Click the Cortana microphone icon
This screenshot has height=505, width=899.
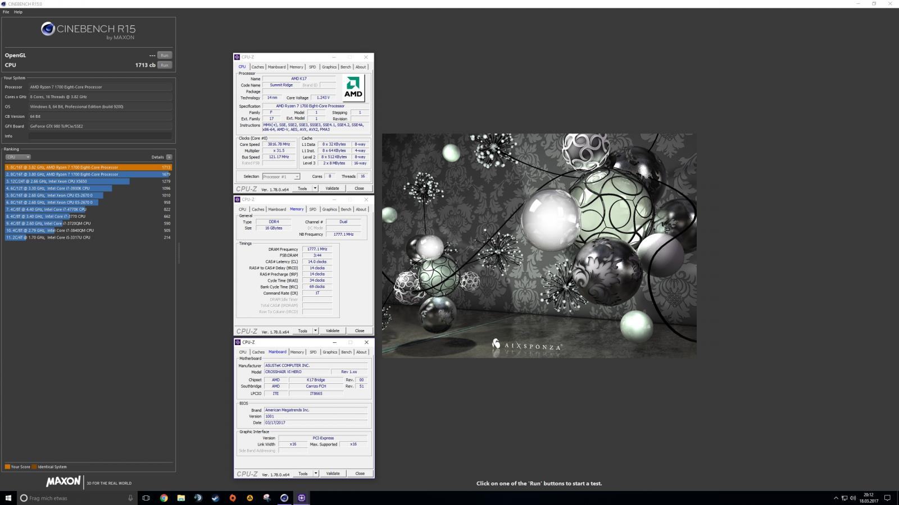[130, 498]
